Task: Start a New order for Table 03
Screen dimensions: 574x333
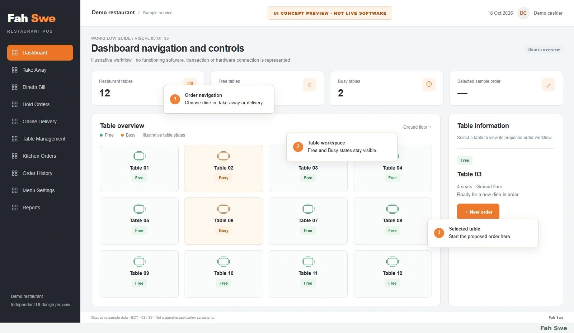Action: click(478, 211)
